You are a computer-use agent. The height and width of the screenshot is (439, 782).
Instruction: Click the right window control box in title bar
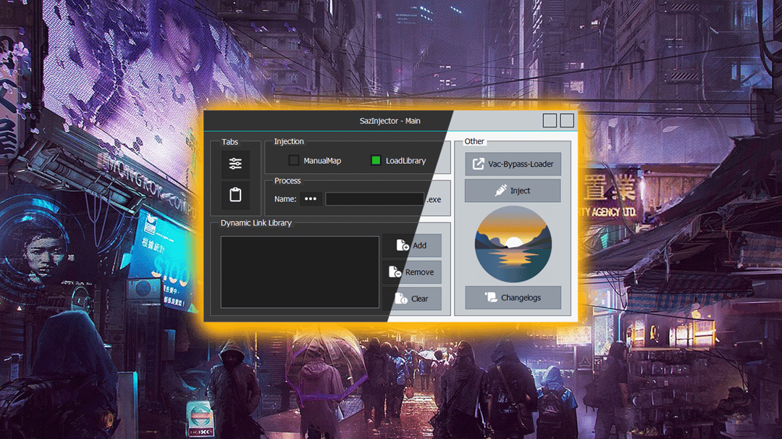pos(567,120)
